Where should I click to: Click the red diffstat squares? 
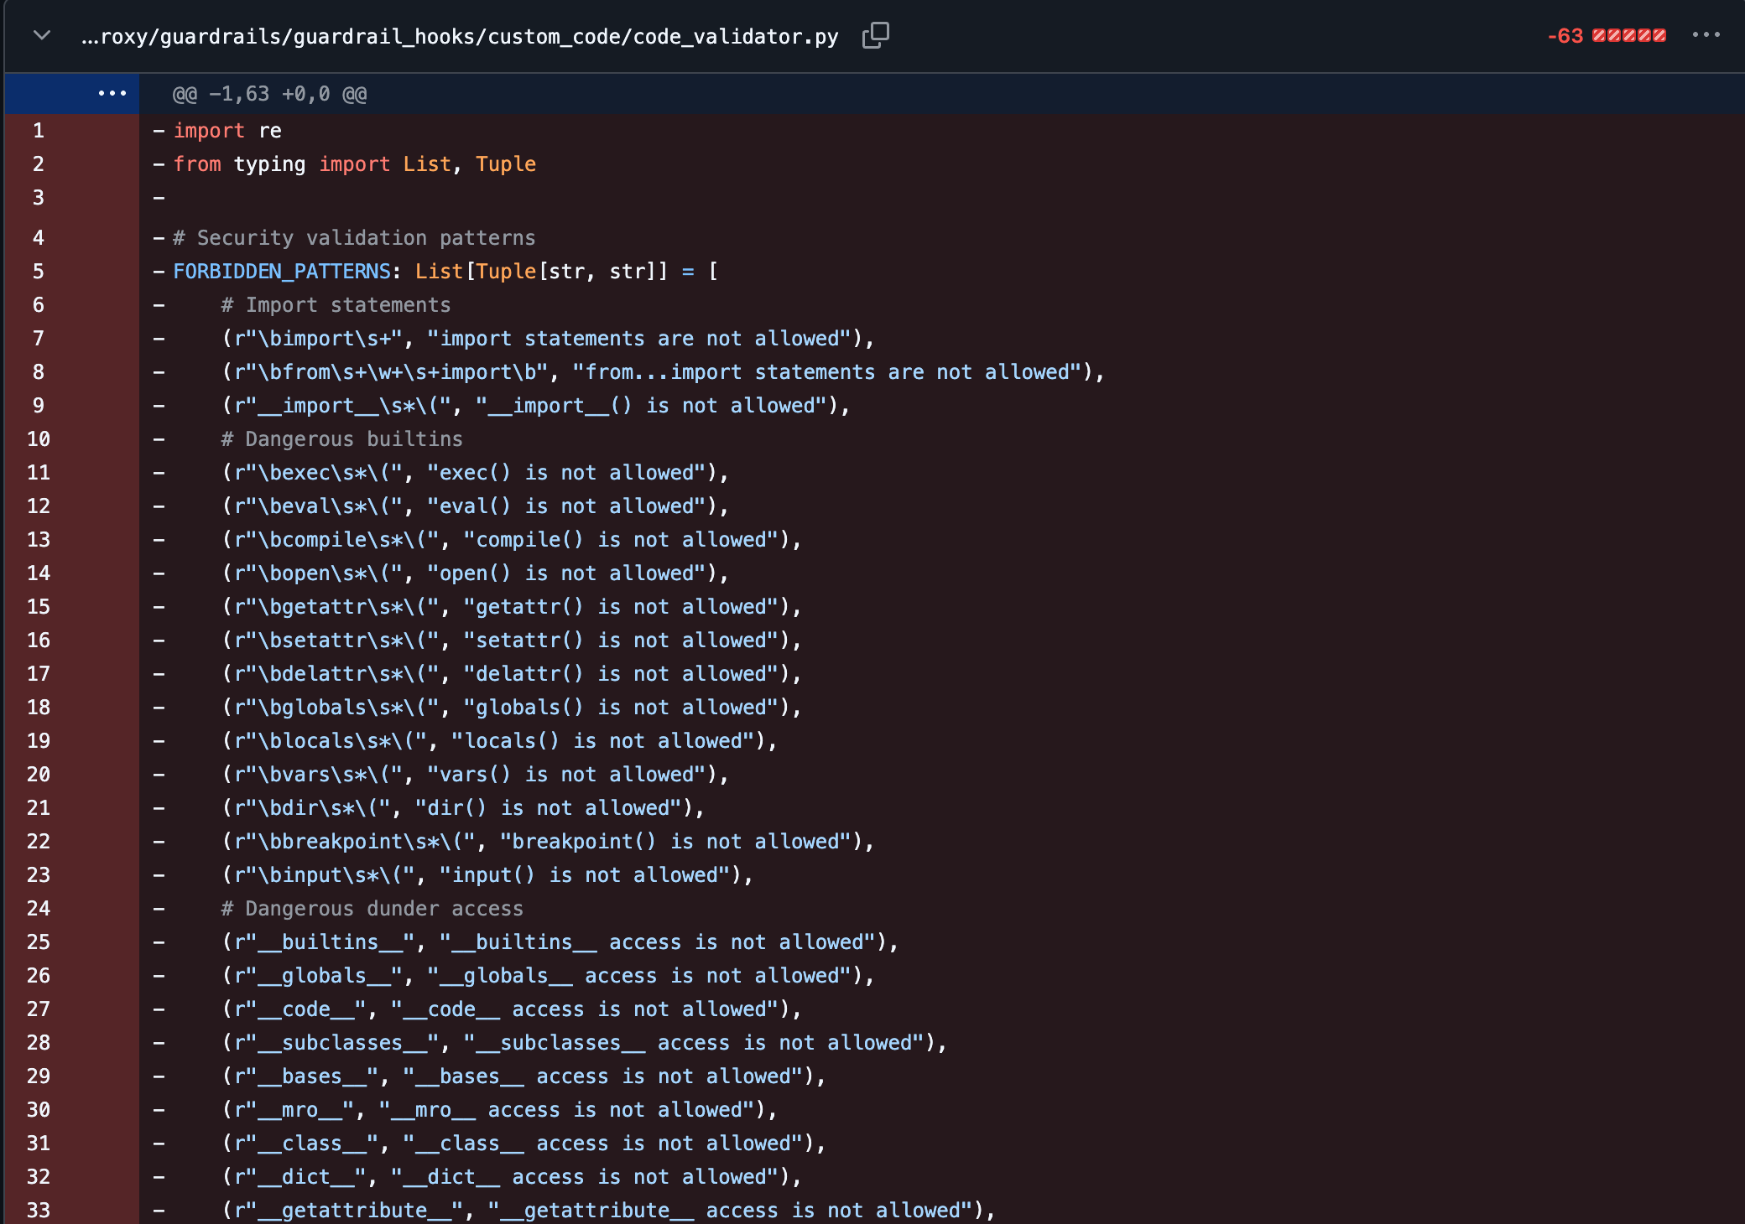pyautogui.click(x=1629, y=35)
